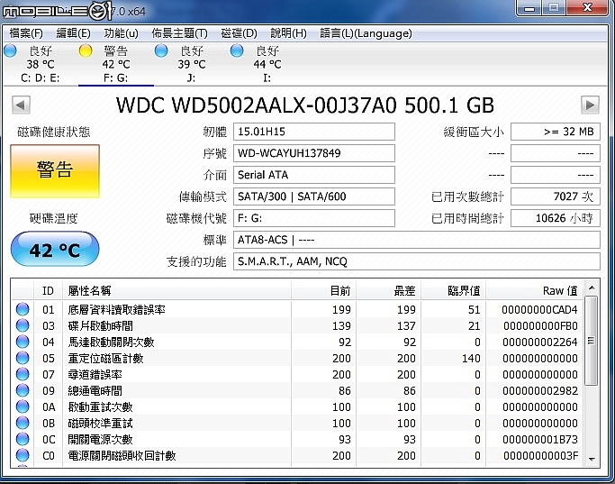Click the 屬性名稱 column header
This screenshot has height=484, width=615.
tap(176, 291)
